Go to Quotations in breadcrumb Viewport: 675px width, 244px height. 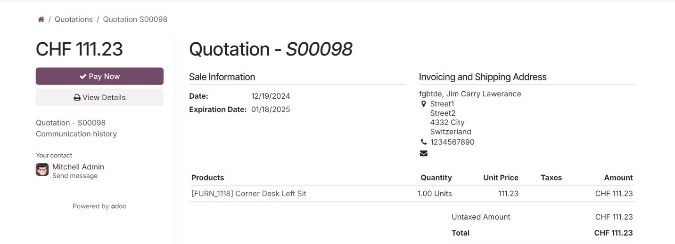pos(74,19)
